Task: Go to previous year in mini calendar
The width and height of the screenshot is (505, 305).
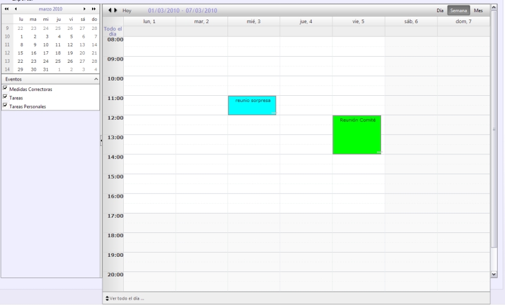Action: click(7, 9)
